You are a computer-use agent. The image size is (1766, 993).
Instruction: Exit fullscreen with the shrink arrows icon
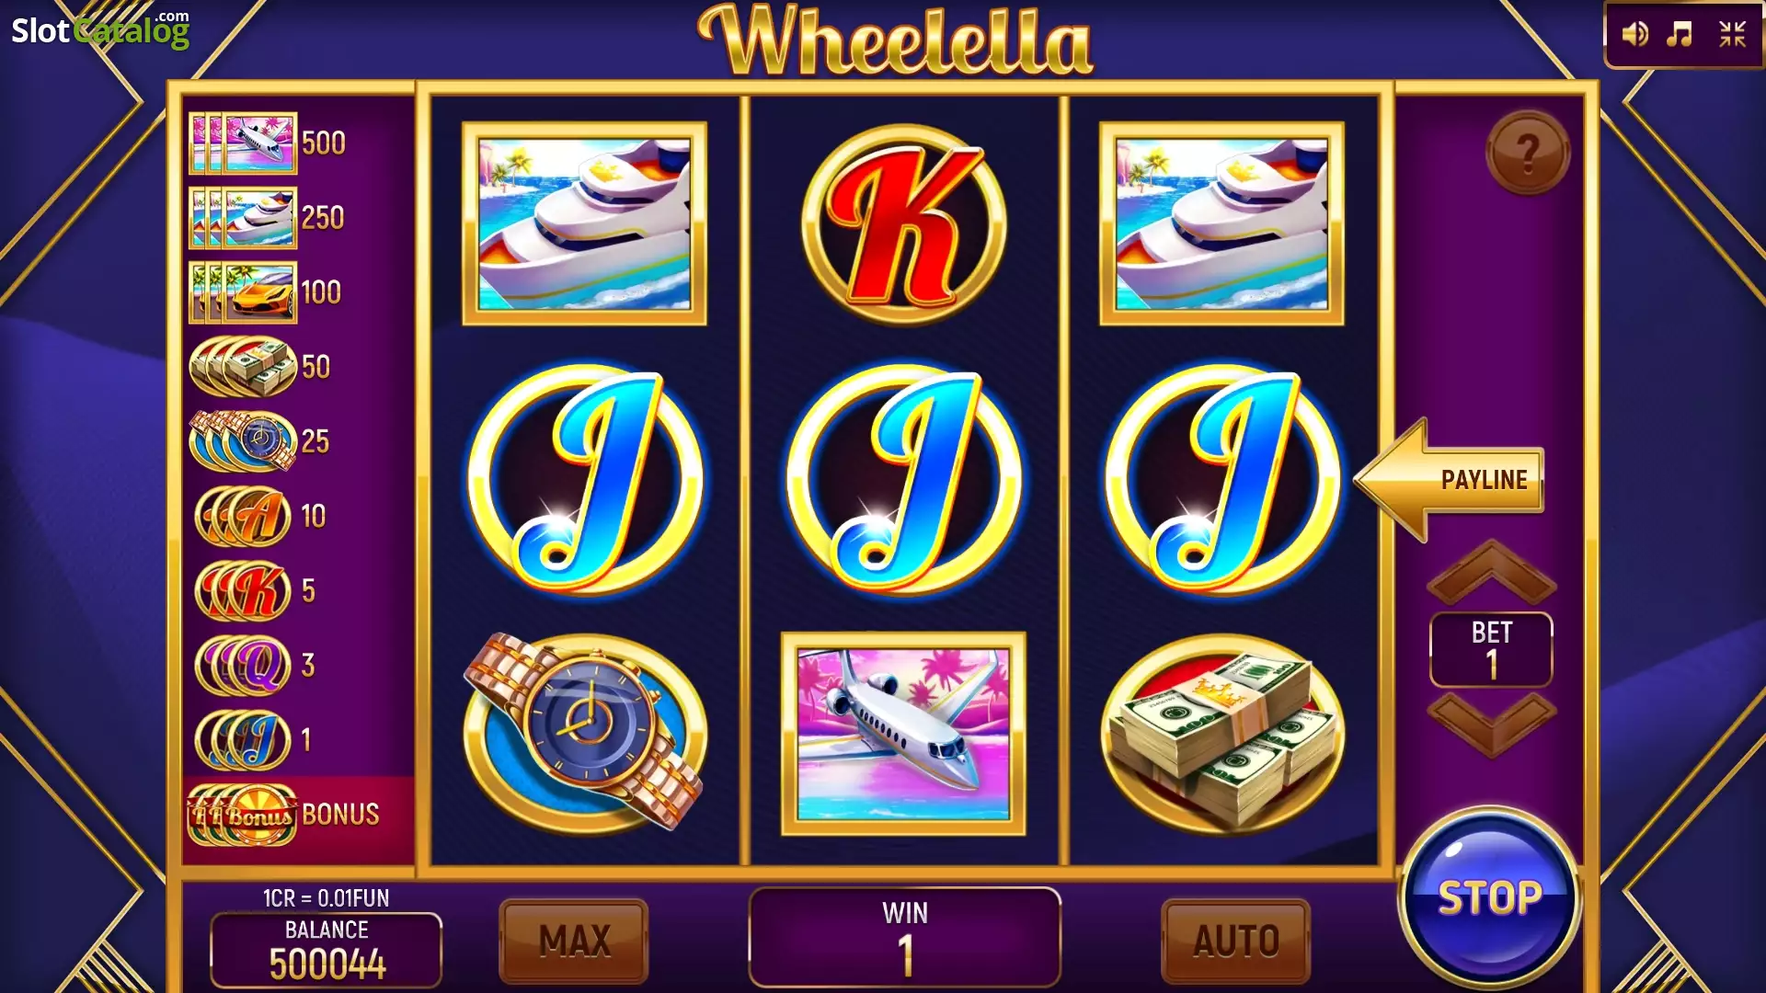pyautogui.click(x=1732, y=35)
